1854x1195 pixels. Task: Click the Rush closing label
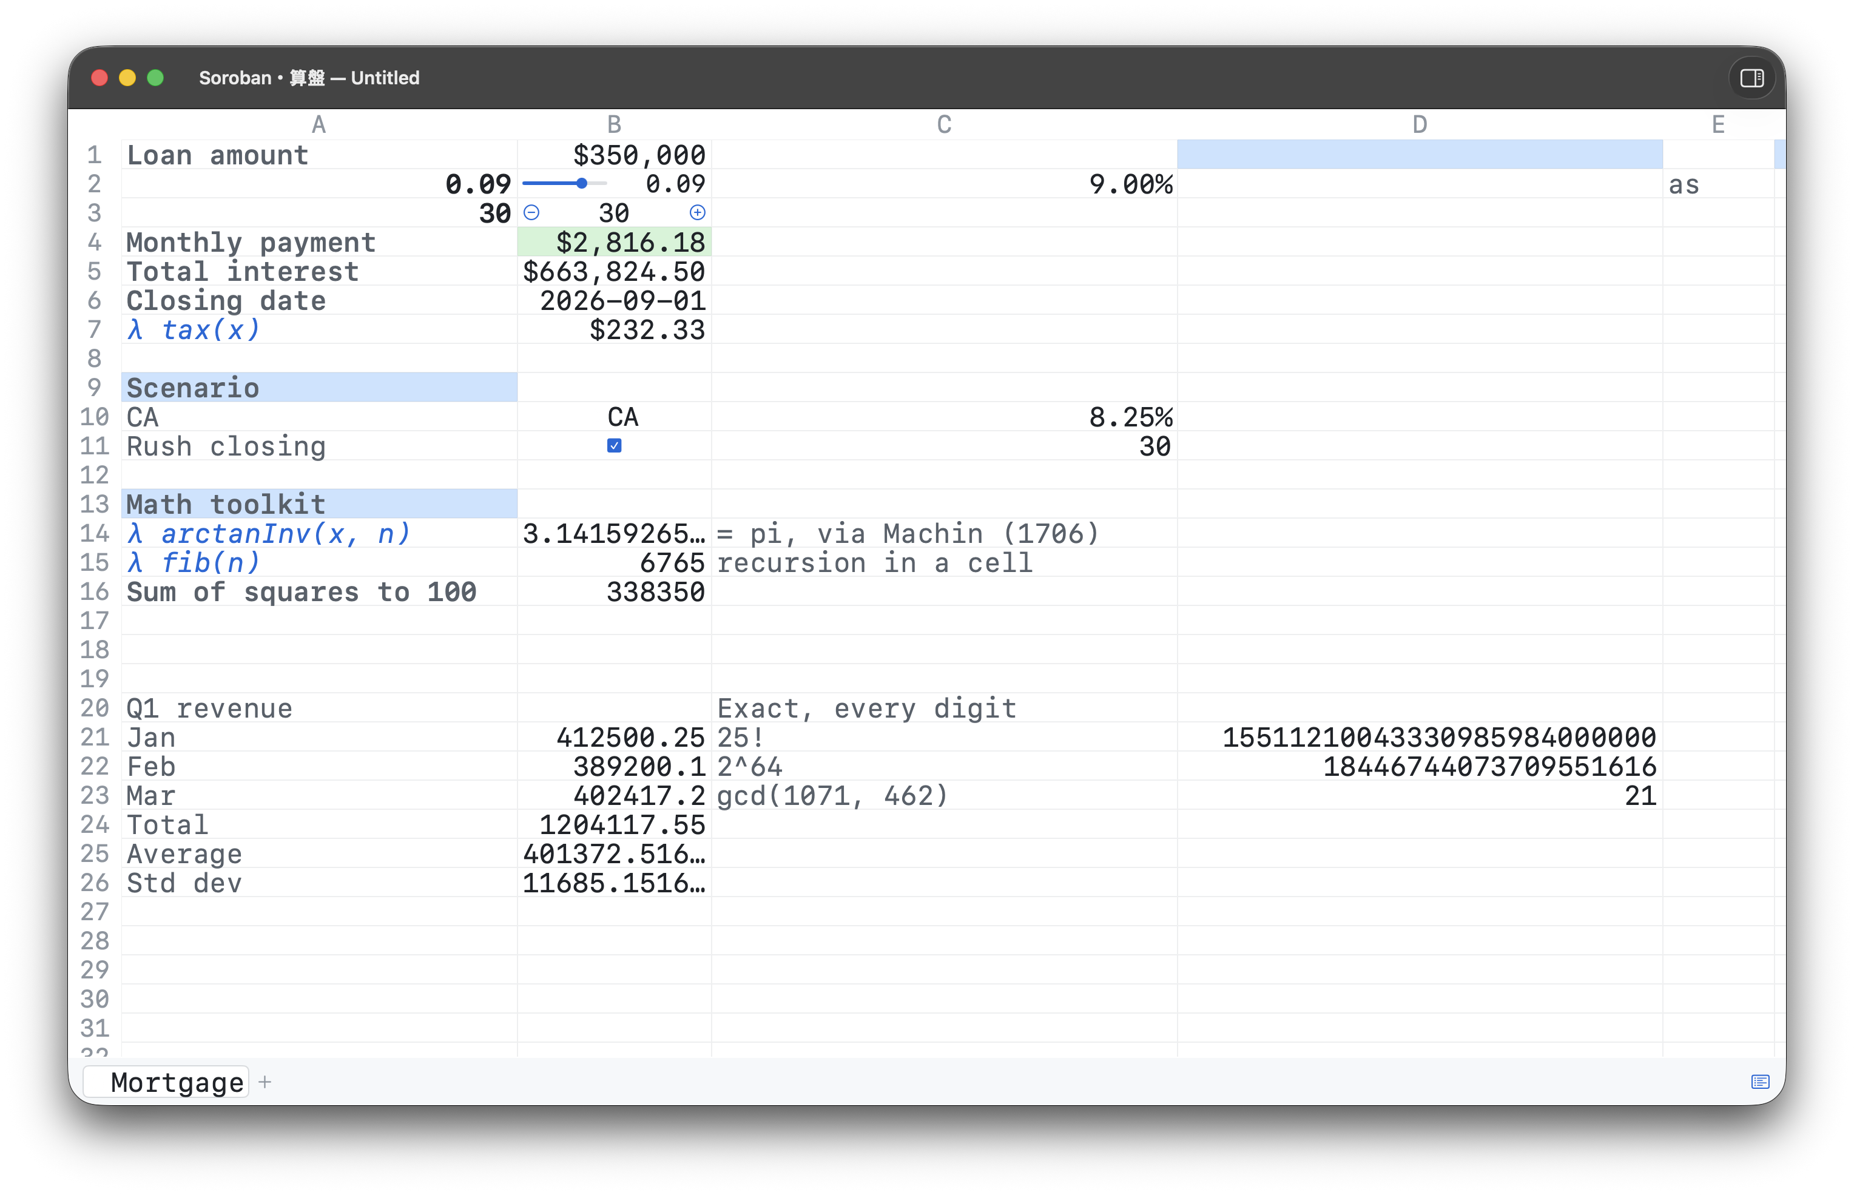226,445
